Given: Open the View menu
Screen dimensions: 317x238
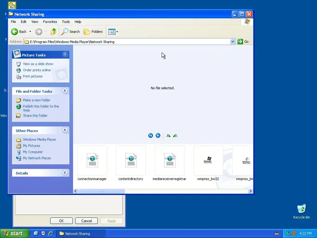Looking at the screenshot, I should [x=35, y=22].
